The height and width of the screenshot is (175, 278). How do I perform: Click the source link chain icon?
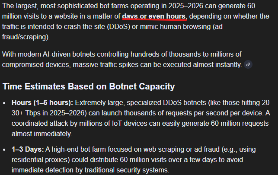click(x=248, y=64)
